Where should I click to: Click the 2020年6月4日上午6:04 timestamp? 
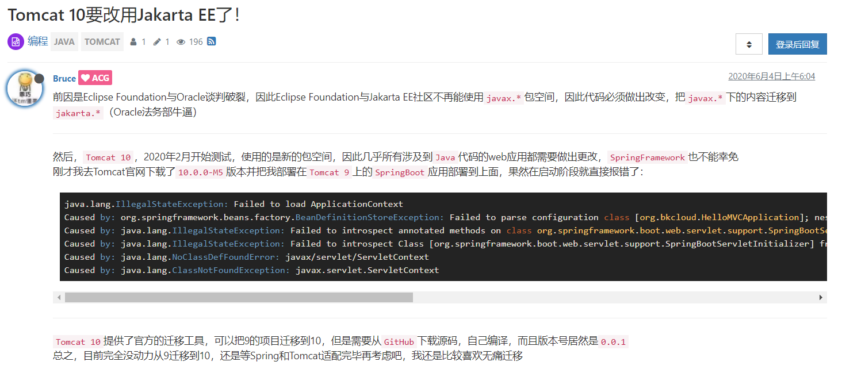771,76
